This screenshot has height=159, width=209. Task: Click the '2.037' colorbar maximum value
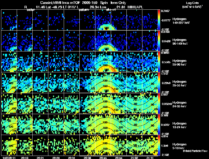click(165, 95)
